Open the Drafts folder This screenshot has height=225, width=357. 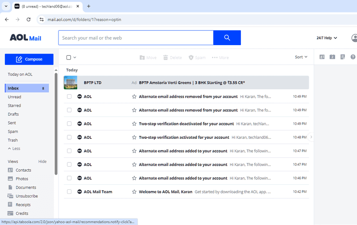click(13, 114)
